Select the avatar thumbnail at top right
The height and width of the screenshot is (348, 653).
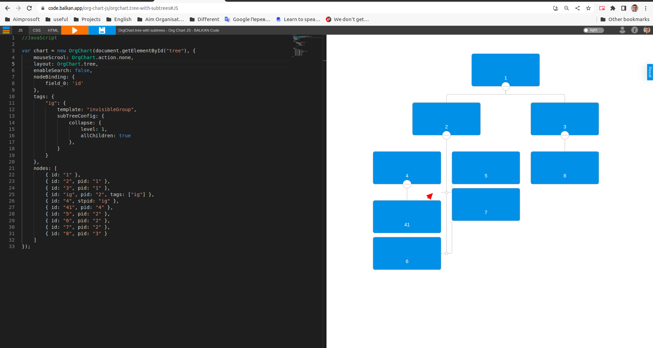(647, 30)
